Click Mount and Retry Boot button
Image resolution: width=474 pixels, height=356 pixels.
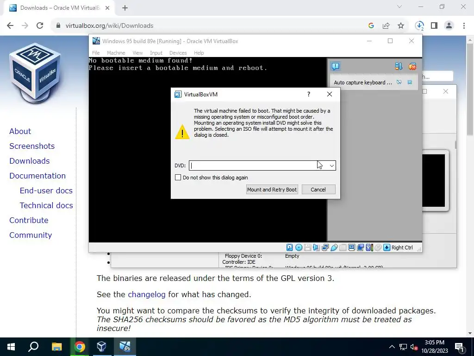272,190
